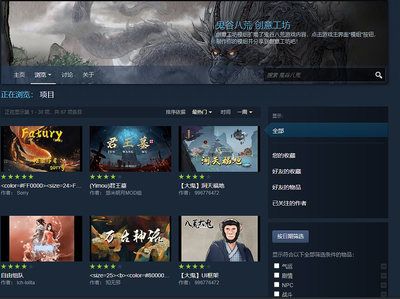Open the 一周 time period dropdown
This screenshot has height=299, width=400.
pos(245,112)
